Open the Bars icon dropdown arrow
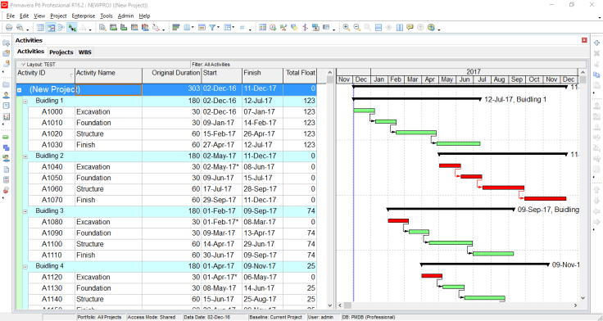 [x=233, y=27]
